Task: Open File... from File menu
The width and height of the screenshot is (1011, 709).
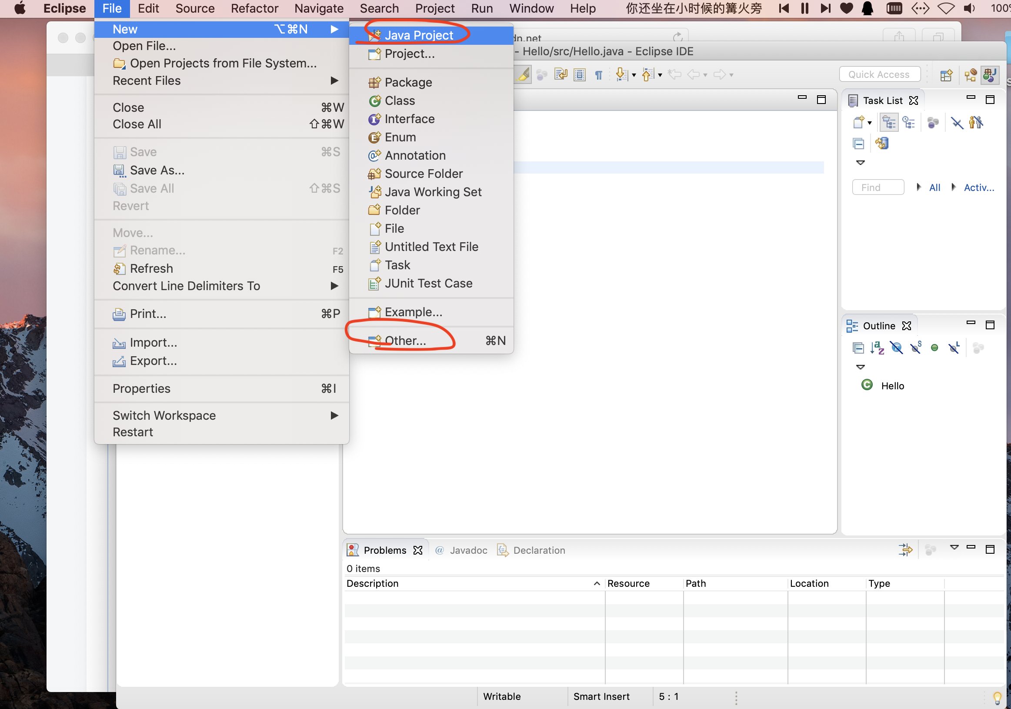Action: point(221,46)
